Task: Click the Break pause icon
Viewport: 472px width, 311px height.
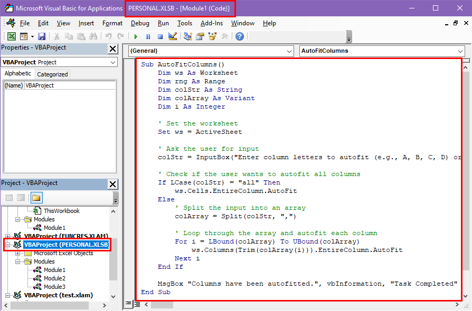Action: pyautogui.click(x=148, y=37)
